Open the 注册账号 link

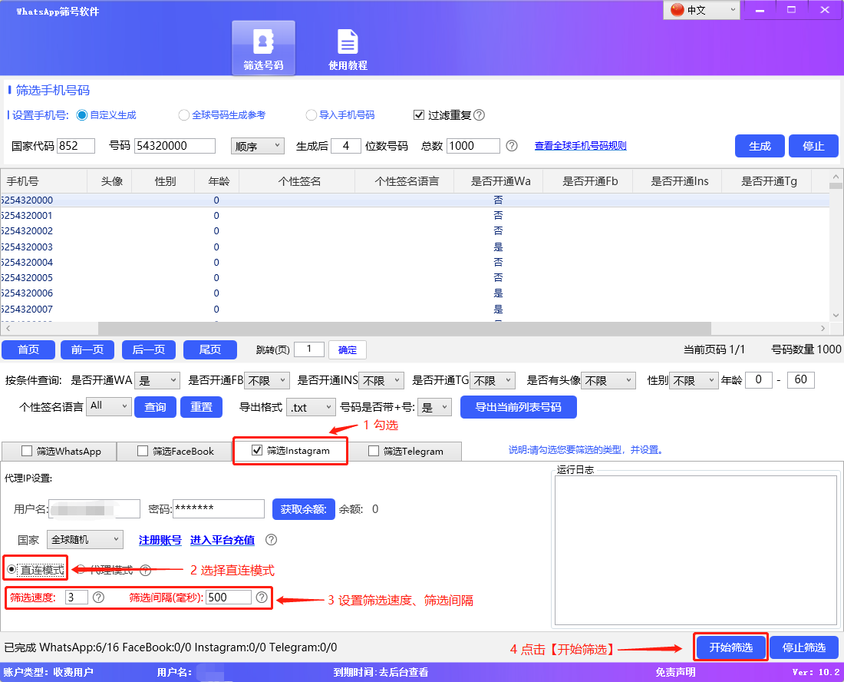(x=160, y=540)
